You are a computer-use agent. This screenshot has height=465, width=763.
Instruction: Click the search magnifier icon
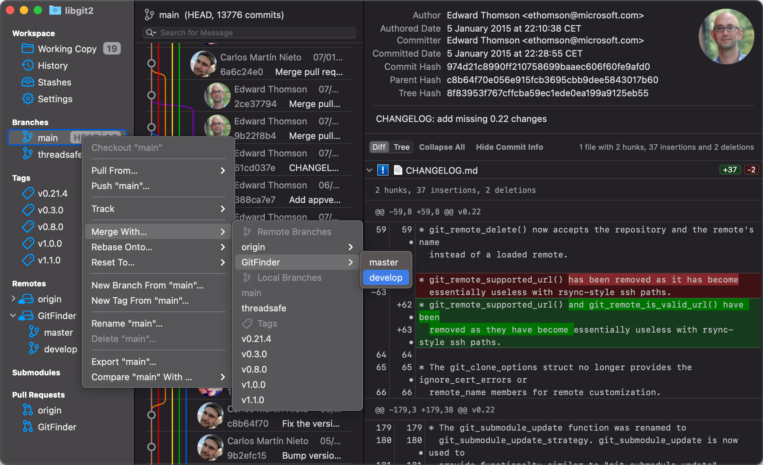click(x=151, y=33)
